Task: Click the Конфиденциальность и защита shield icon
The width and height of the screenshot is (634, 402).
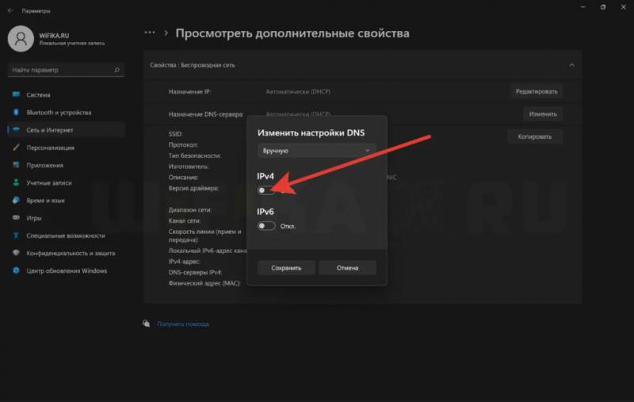Action: point(16,253)
